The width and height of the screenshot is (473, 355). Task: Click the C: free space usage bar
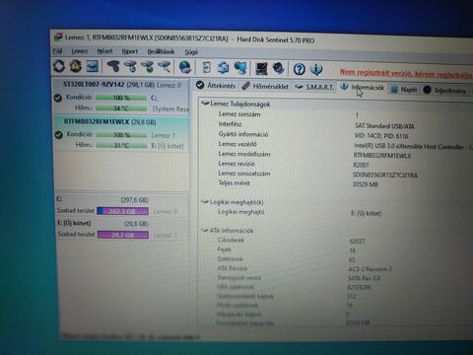pos(122,211)
